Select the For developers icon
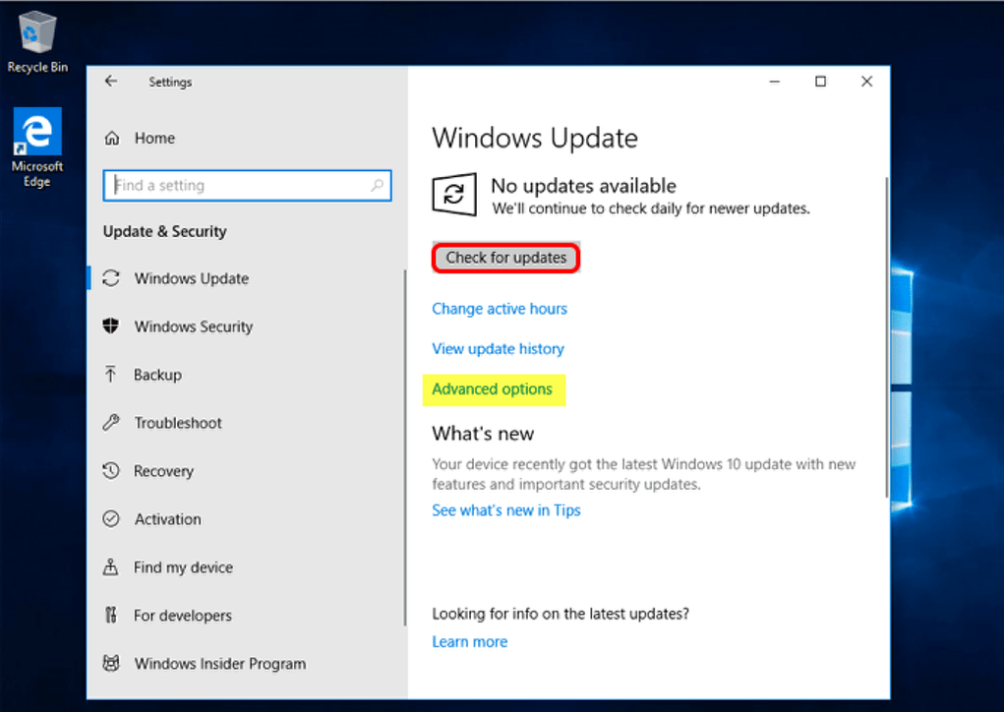The height and width of the screenshot is (712, 1004). pos(111,616)
